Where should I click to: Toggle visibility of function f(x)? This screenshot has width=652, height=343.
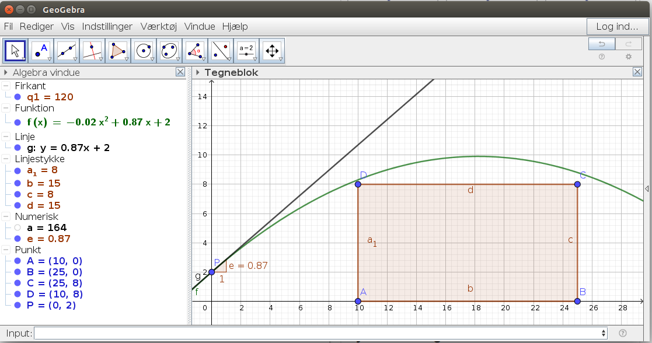(18, 123)
